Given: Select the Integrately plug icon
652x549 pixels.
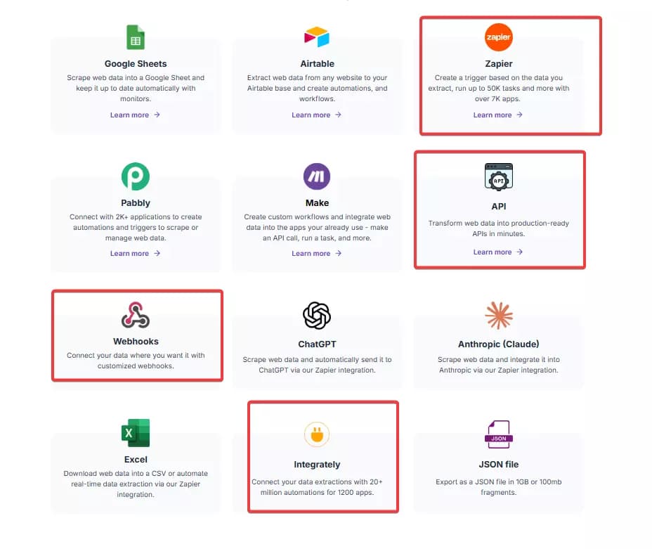Looking at the screenshot, I should tap(317, 434).
